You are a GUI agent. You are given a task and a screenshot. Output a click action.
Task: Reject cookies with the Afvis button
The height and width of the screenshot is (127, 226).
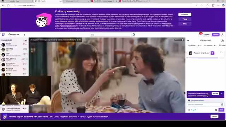(185, 24)
